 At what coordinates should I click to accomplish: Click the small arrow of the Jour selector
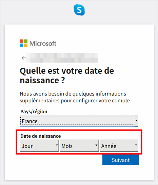[57, 145]
